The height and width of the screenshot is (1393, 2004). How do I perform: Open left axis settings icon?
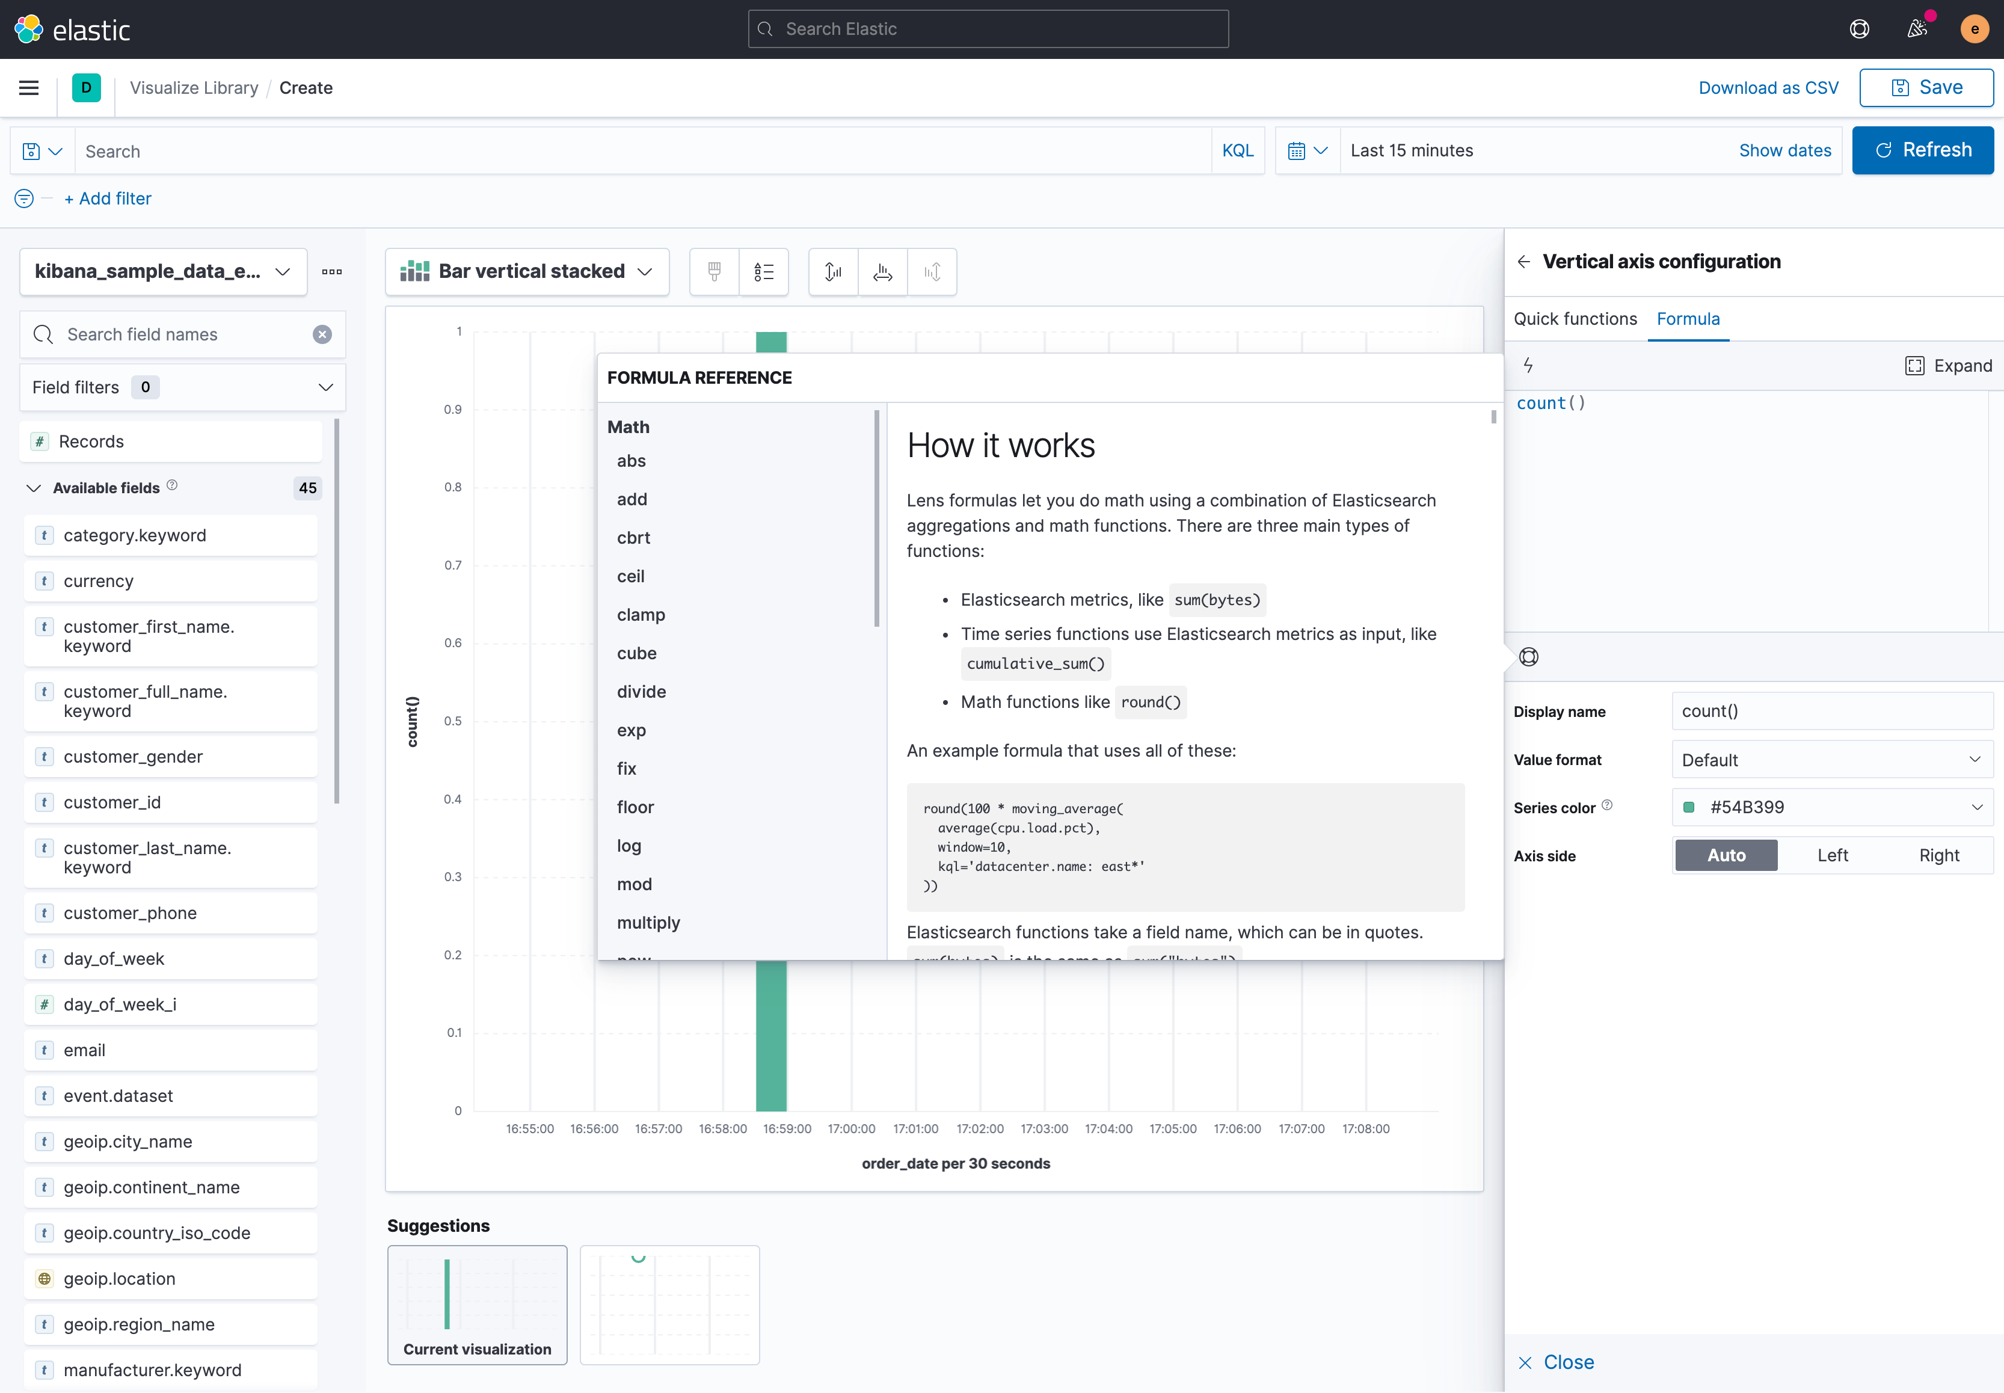click(x=834, y=271)
